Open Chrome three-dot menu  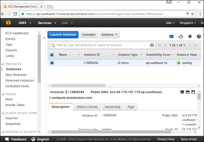coord(200,14)
